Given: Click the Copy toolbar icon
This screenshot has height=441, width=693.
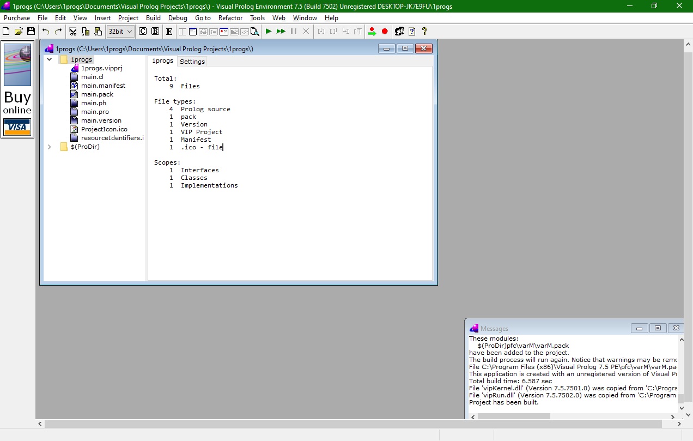Looking at the screenshot, I should (86, 32).
